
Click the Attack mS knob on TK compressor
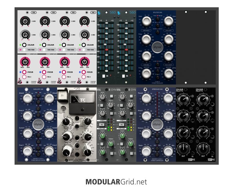coord(88,136)
